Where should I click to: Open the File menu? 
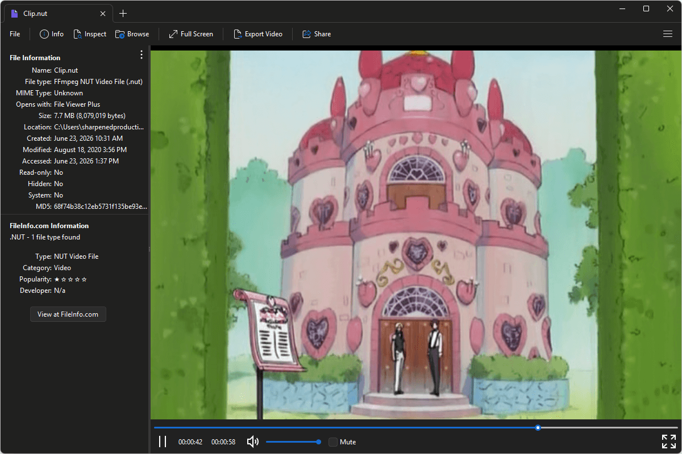(x=15, y=34)
